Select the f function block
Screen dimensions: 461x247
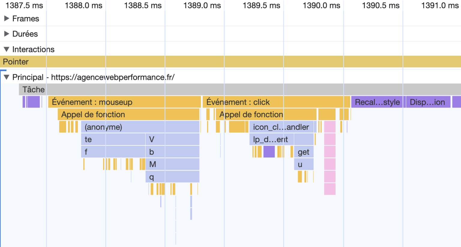[x=113, y=152]
